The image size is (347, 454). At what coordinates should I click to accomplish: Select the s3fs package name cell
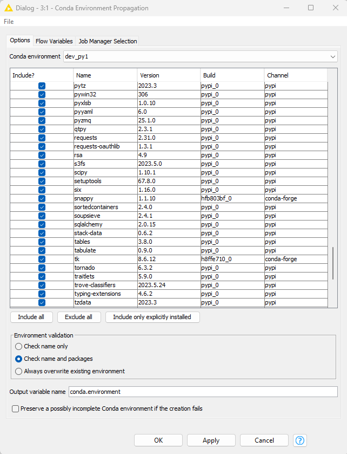105,164
